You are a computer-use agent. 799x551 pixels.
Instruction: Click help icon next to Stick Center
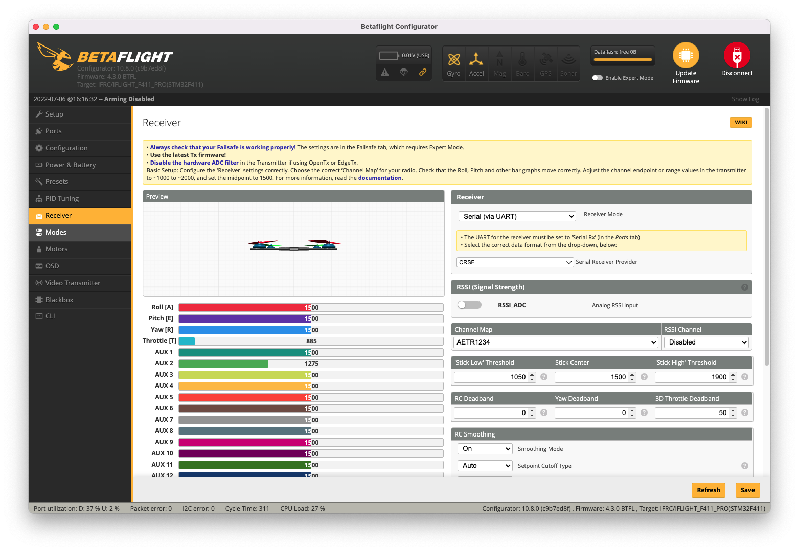(644, 377)
